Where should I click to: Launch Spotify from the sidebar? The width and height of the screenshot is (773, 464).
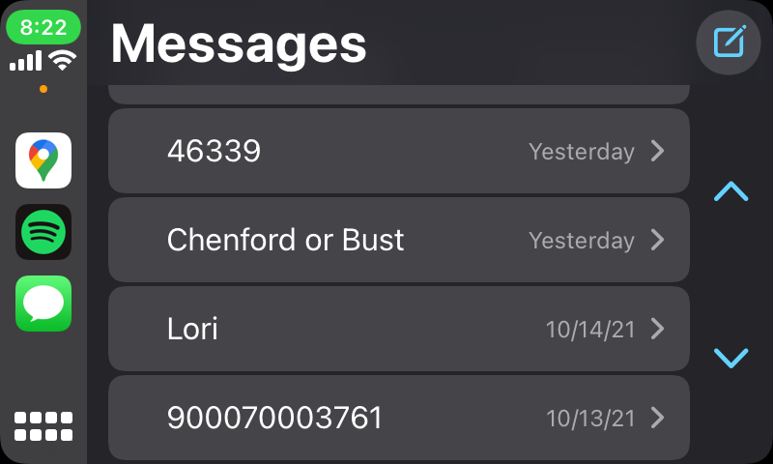43,232
